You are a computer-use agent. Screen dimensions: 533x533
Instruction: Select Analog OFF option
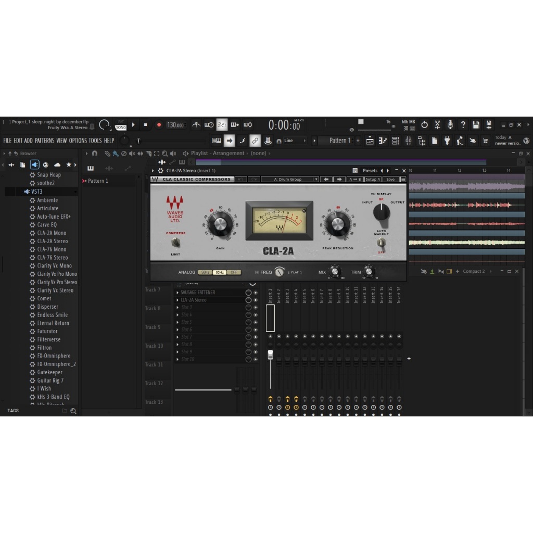[234, 272]
